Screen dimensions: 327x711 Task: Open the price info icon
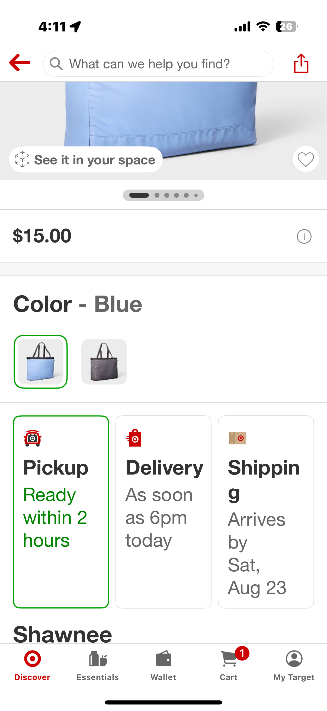pos(304,236)
